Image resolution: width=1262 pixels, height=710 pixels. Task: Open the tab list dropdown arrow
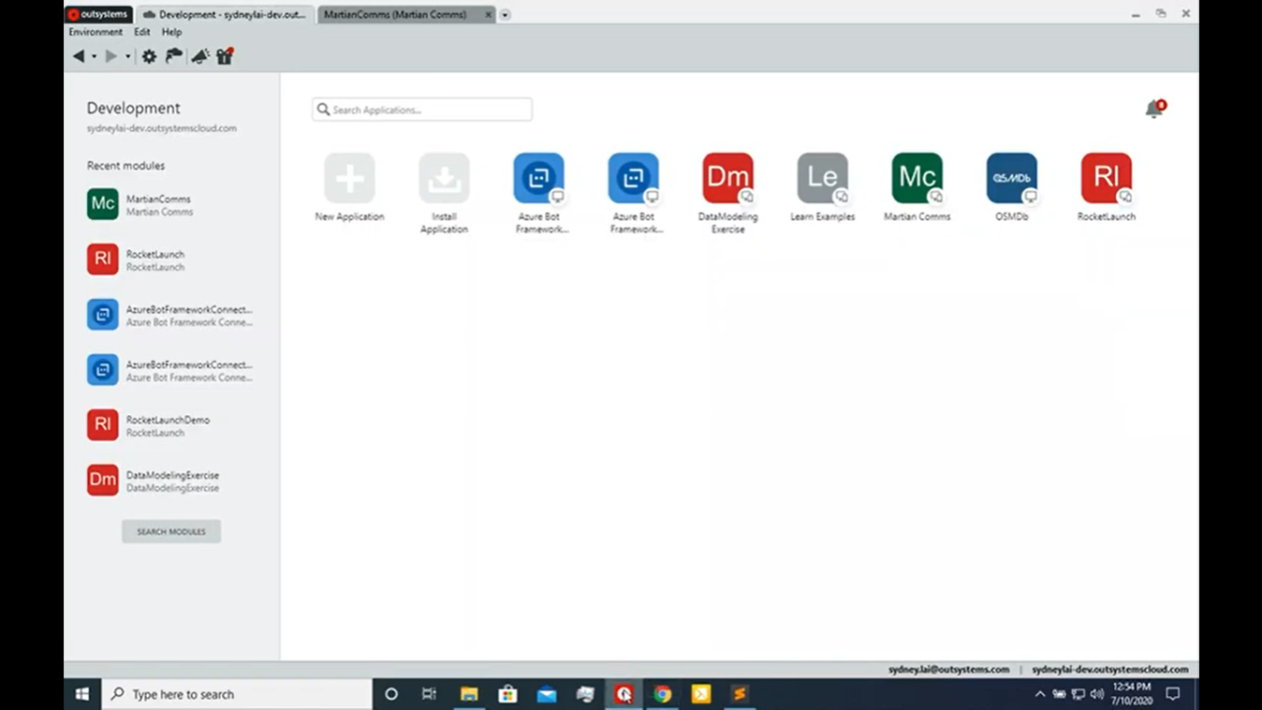coord(505,15)
